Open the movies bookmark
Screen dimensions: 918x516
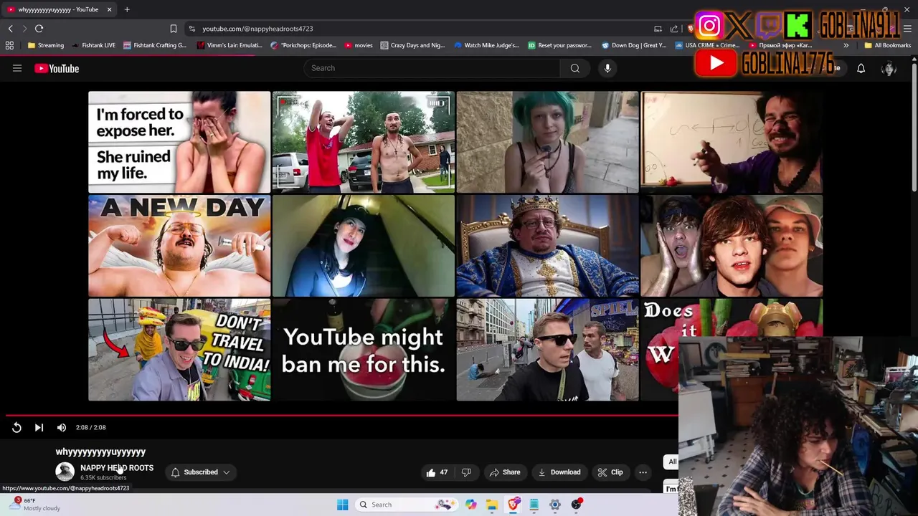tap(359, 45)
